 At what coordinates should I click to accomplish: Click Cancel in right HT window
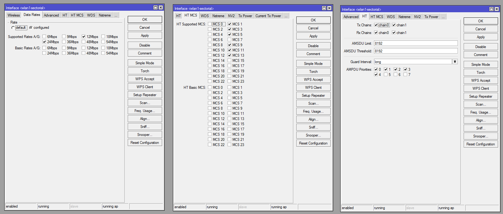(x=481, y=29)
